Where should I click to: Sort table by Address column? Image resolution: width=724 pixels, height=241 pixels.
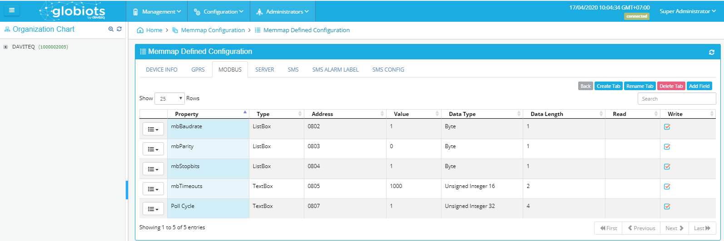345,114
